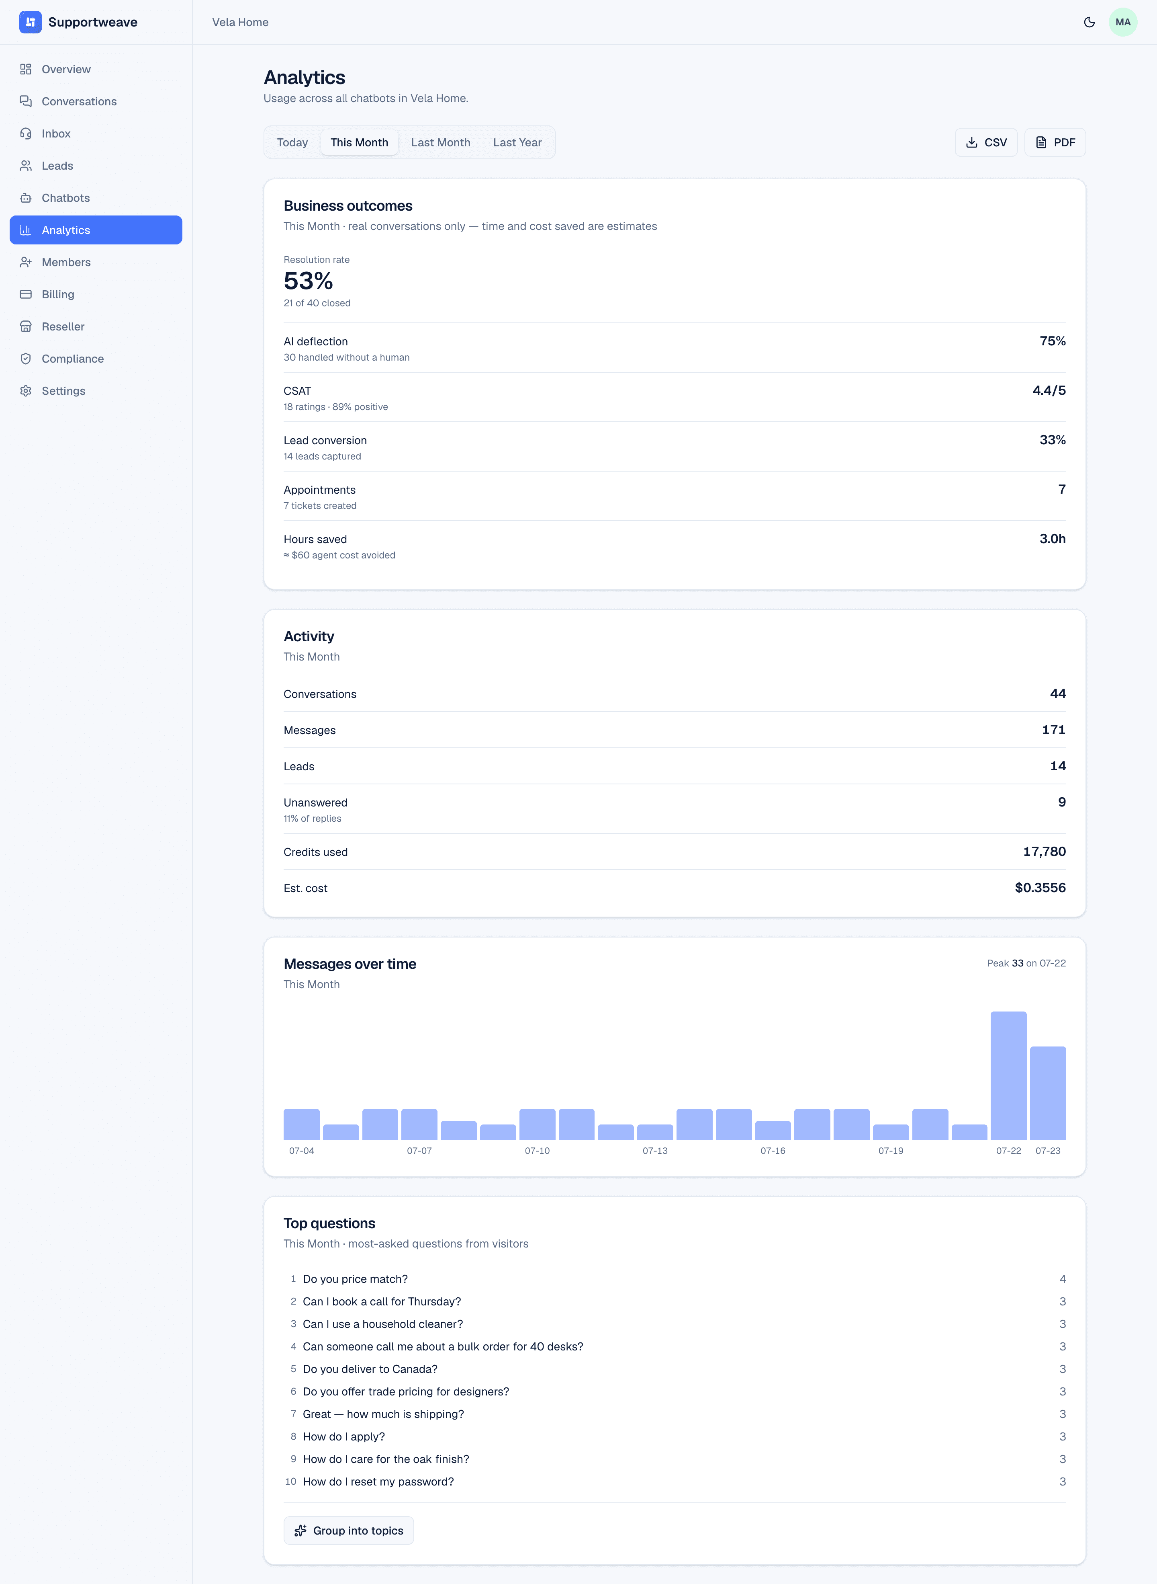Click the document icon on PDF button
This screenshot has height=1584, width=1157.
point(1041,143)
